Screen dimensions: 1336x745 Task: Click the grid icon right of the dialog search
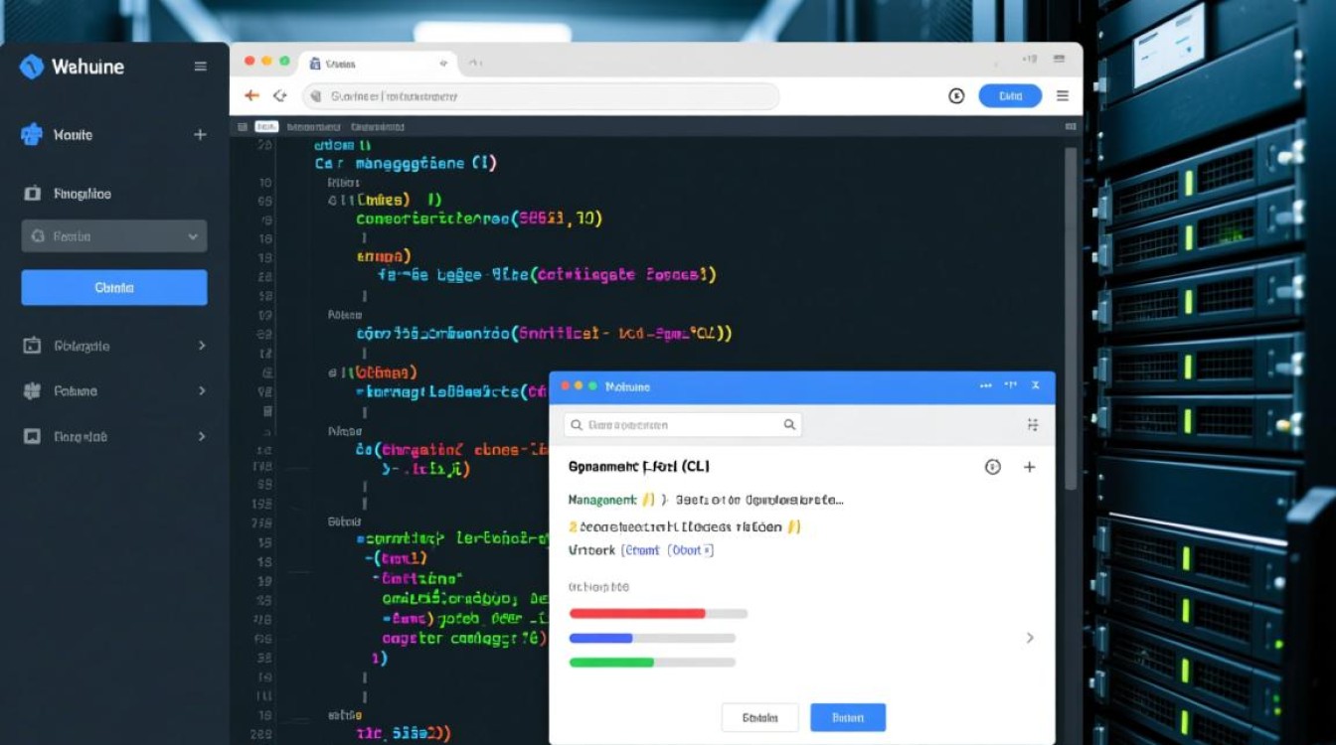(1033, 425)
